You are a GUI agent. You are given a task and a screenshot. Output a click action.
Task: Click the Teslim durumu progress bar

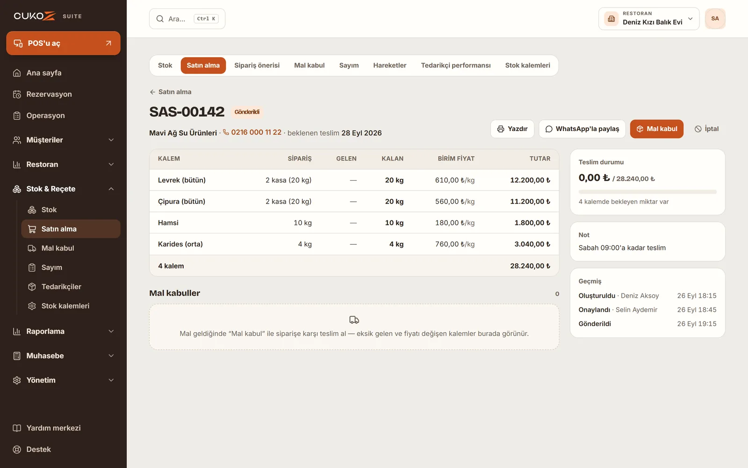coord(647,191)
